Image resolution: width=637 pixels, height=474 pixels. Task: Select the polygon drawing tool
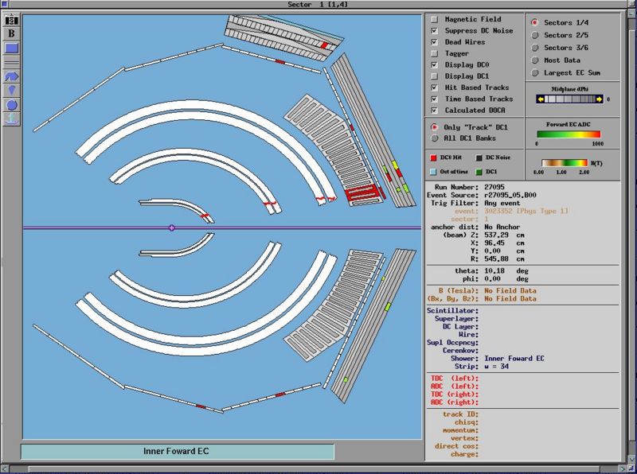point(11,76)
